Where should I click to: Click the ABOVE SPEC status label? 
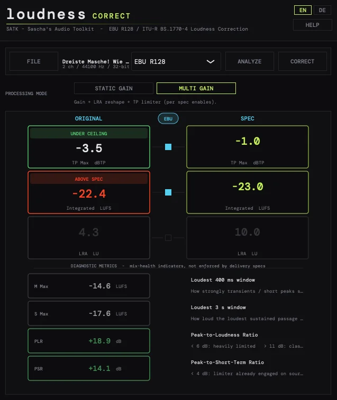point(89,179)
